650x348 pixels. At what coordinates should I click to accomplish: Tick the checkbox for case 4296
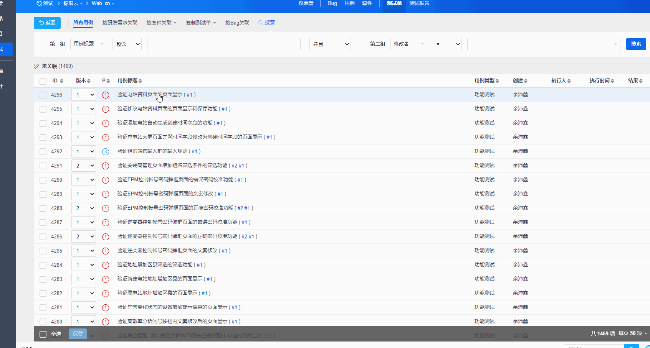43,95
